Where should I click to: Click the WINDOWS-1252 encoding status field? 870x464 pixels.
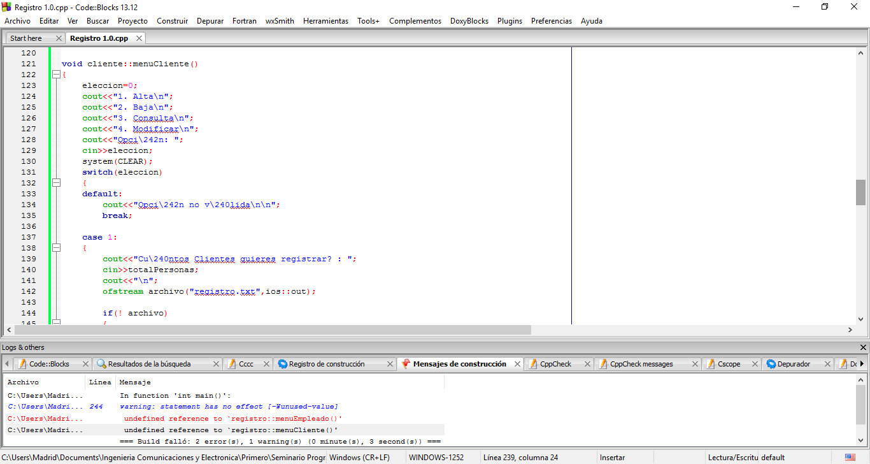tap(442, 458)
